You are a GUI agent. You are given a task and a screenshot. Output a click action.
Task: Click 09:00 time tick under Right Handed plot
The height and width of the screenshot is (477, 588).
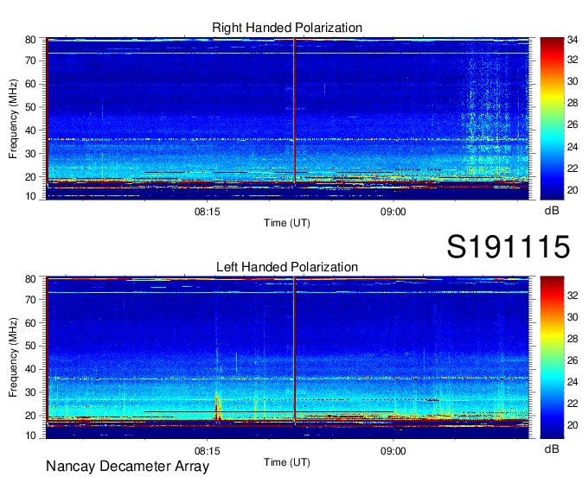pos(393,212)
